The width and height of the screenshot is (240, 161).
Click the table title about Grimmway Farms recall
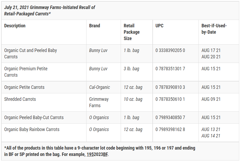[x=50, y=11]
